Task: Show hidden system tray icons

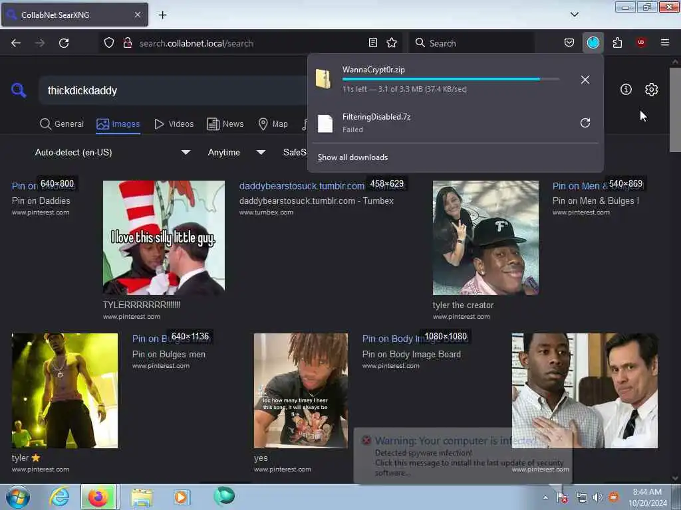Action: tap(545, 497)
